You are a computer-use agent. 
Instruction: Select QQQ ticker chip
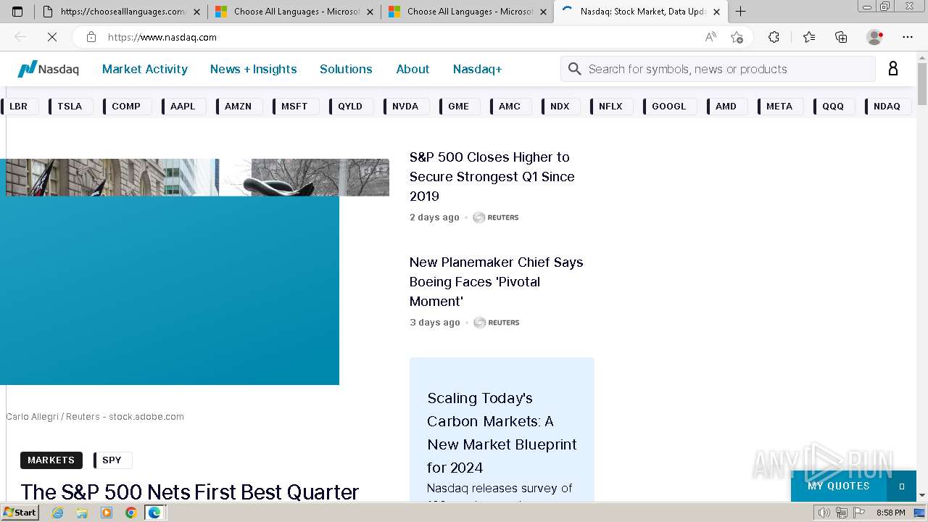(x=834, y=106)
